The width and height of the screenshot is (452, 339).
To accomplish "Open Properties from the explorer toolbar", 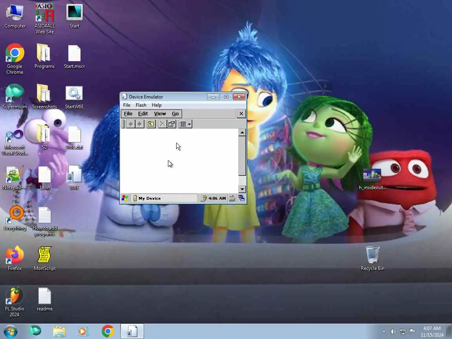I will (x=171, y=124).
